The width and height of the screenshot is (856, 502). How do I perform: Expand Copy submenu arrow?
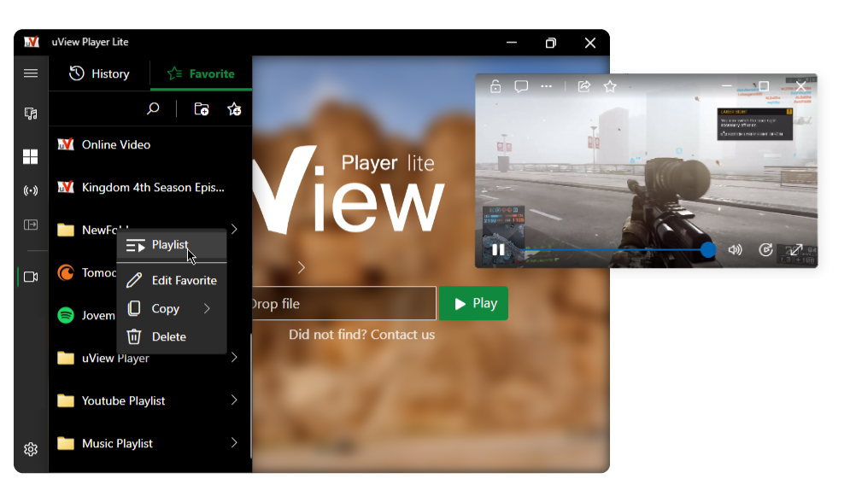click(207, 309)
